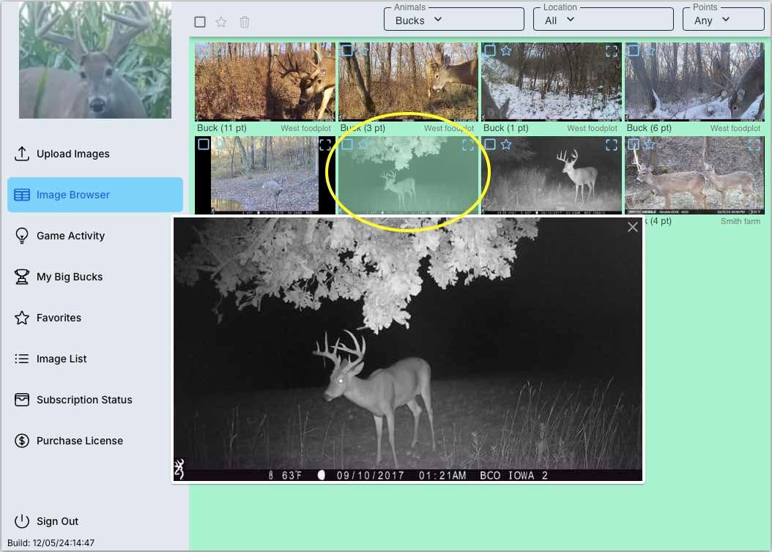Click the Buck (3 pt) thumbnail image
The image size is (772, 552).
pyautogui.click(x=408, y=82)
